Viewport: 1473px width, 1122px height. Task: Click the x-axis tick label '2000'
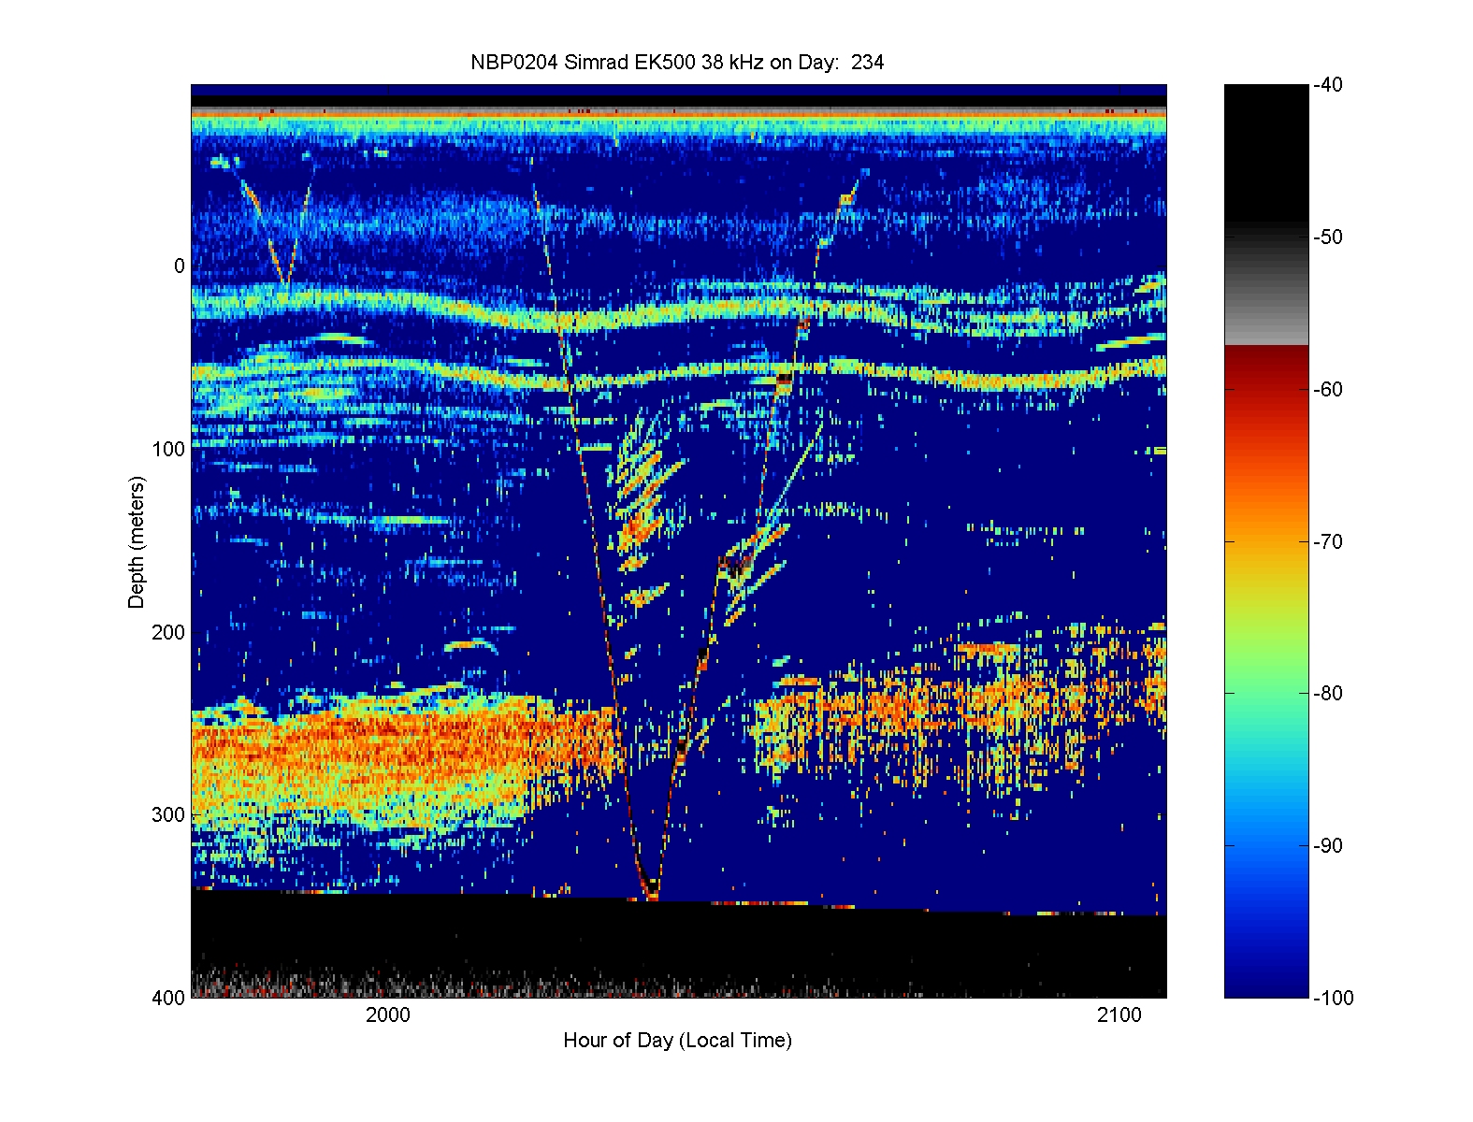(387, 1015)
